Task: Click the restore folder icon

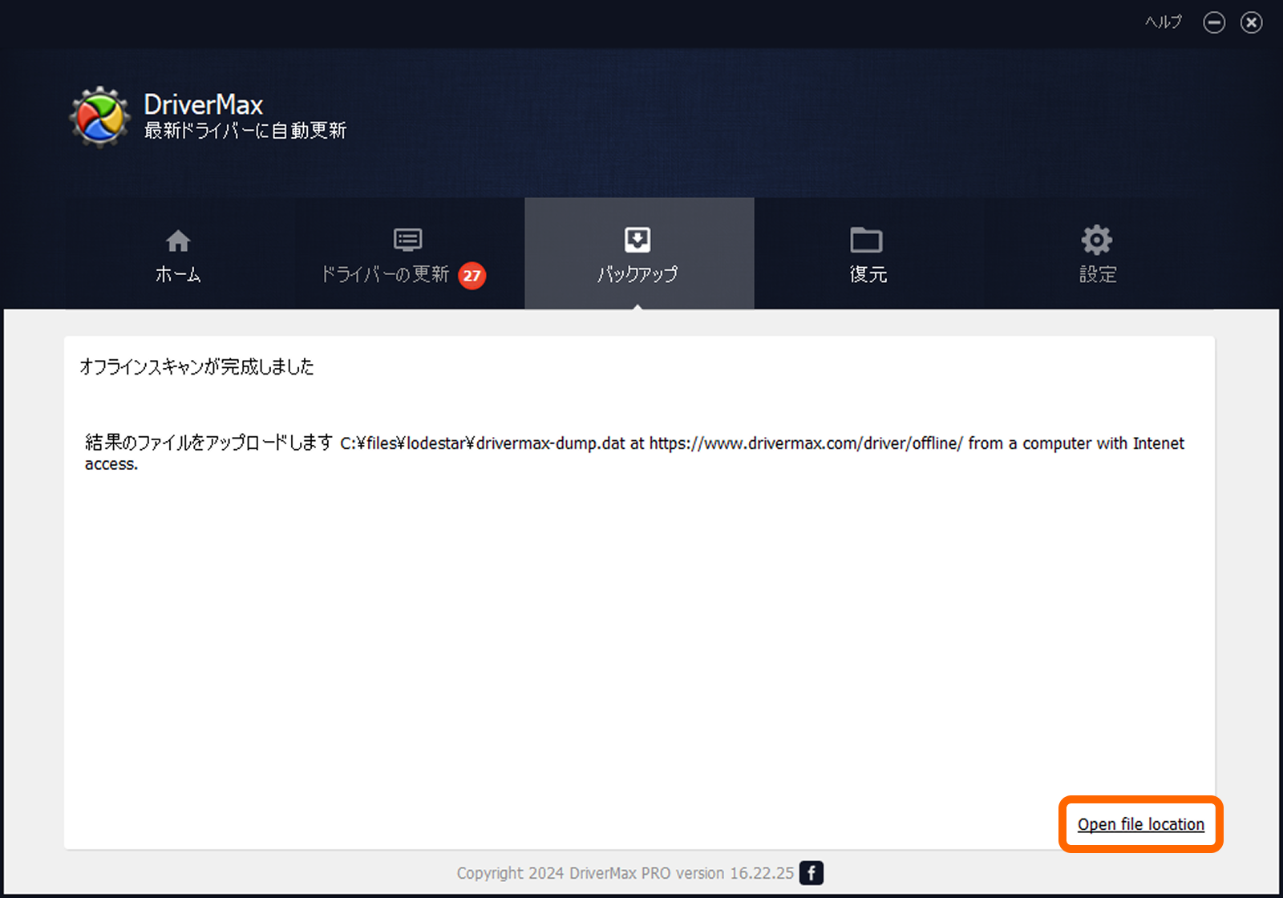Action: pyautogui.click(x=866, y=240)
